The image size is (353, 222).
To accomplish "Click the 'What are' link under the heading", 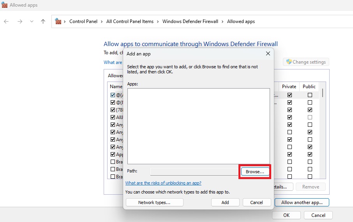I will click(113, 62).
